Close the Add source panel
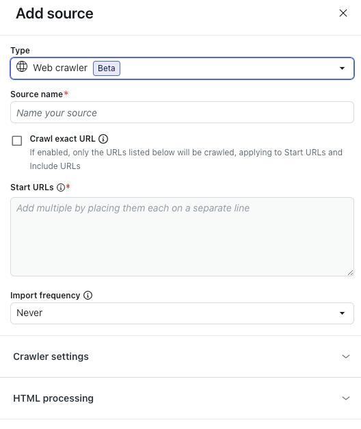 pyautogui.click(x=343, y=13)
